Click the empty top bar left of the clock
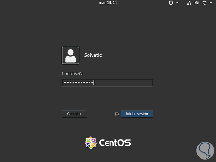216x162 pixels. 46,3
